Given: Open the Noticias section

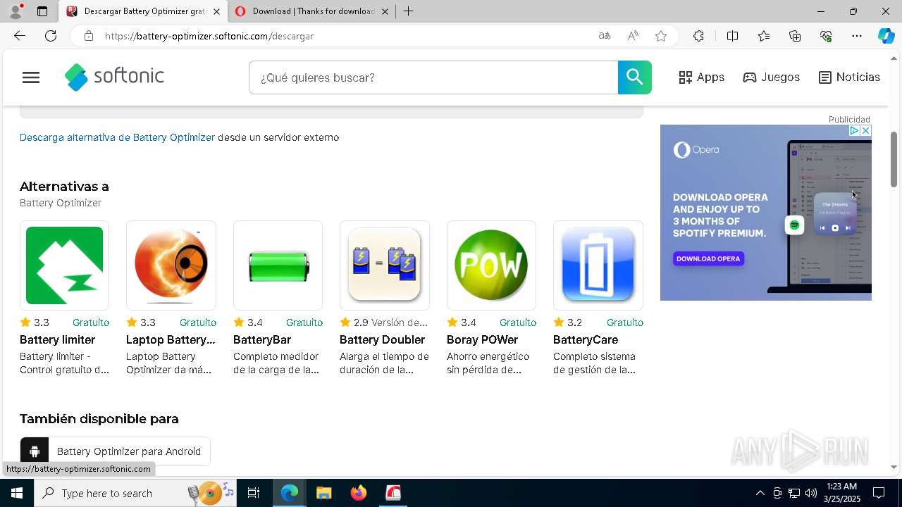Looking at the screenshot, I should 849,77.
